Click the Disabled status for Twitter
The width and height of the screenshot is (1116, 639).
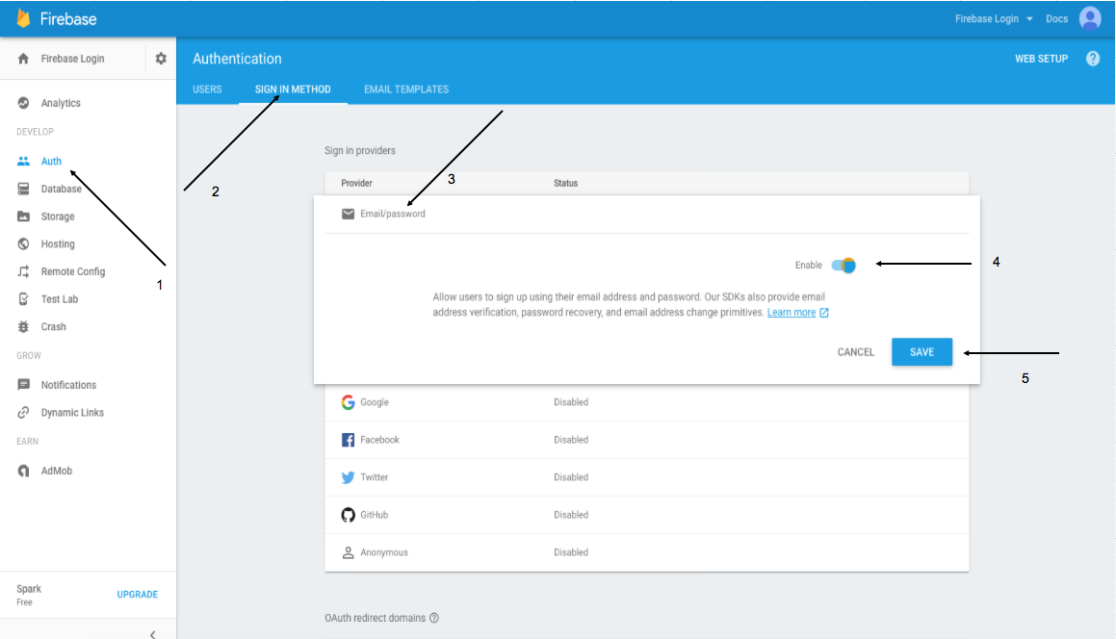571,477
